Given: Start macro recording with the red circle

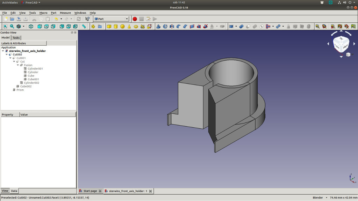Looking at the screenshot, I should 135,19.
